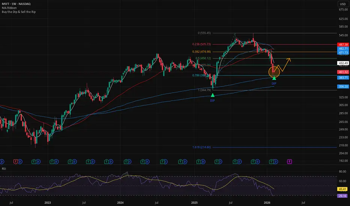The width and height of the screenshot is (350, 206).
Task: Click the 192.00 label on the price scale
Action: (x=343, y=161)
